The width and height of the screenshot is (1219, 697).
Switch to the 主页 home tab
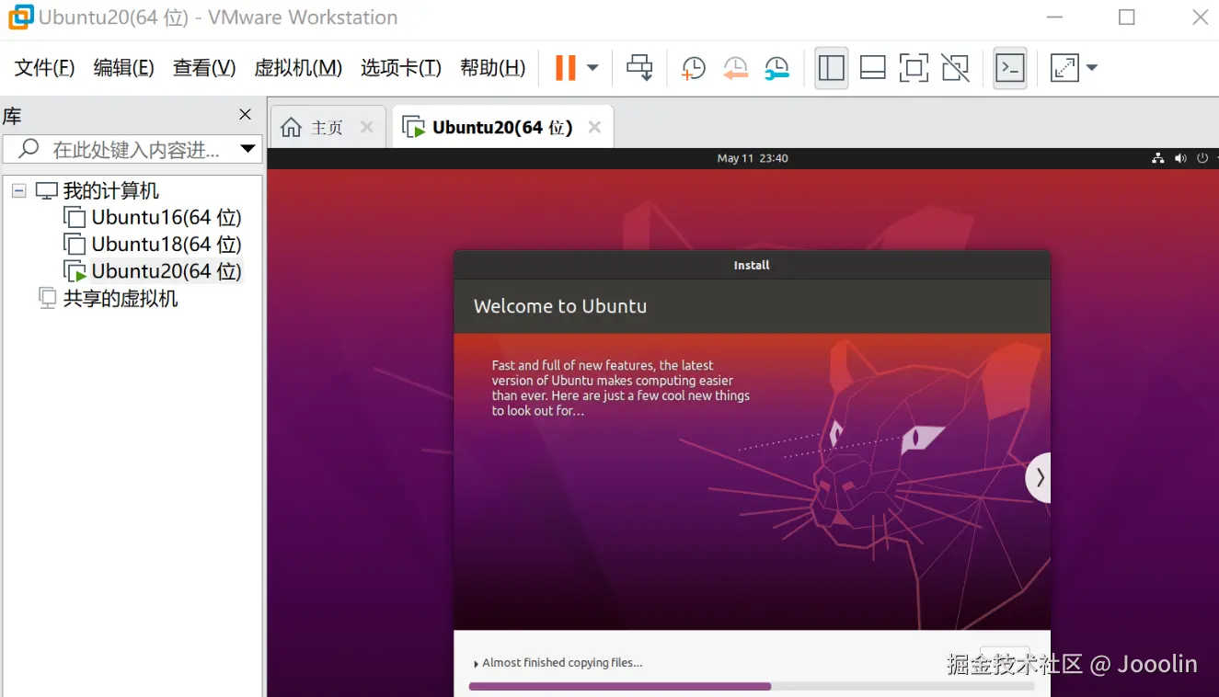tap(327, 127)
